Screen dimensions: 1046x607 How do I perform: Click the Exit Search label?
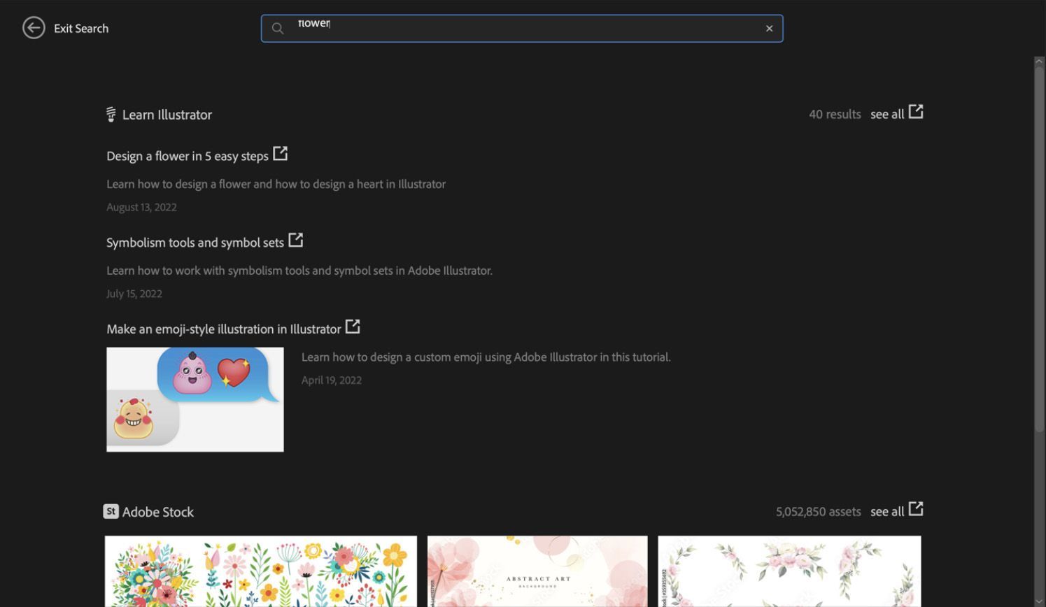81,29
